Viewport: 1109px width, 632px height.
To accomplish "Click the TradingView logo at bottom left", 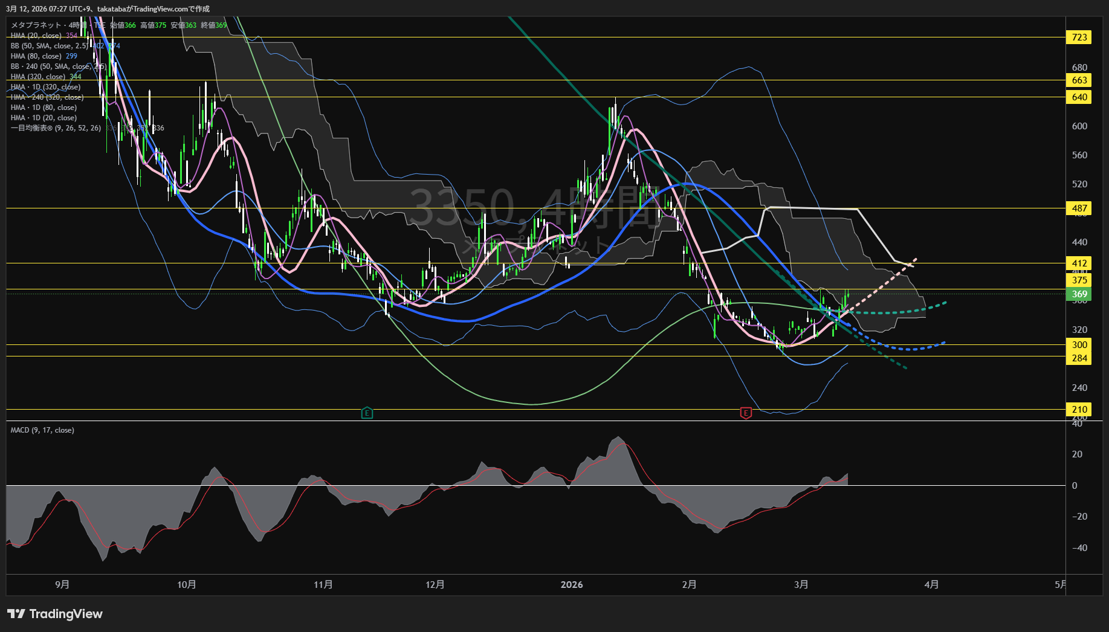I will point(55,614).
